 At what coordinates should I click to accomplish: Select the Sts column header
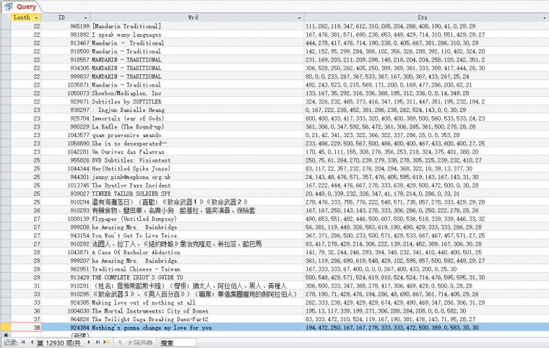tap(425, 17)
